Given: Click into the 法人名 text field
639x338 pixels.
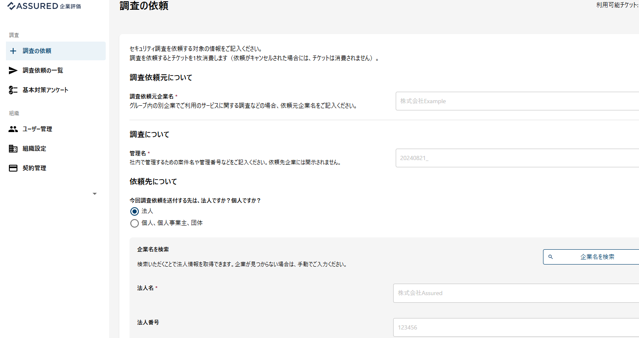Looking at the screenshot, I should (516, 293).
